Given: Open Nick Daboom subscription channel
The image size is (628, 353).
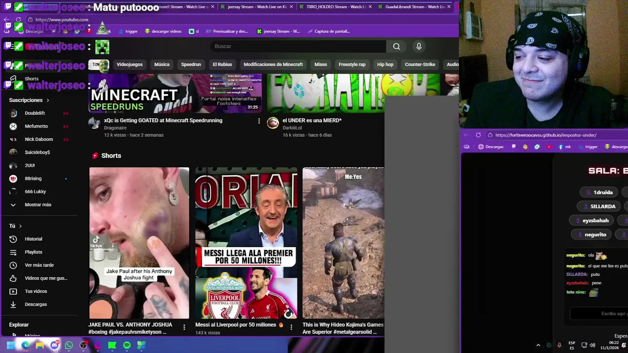Looking at the screenshot, I should [x=39, y=139].
